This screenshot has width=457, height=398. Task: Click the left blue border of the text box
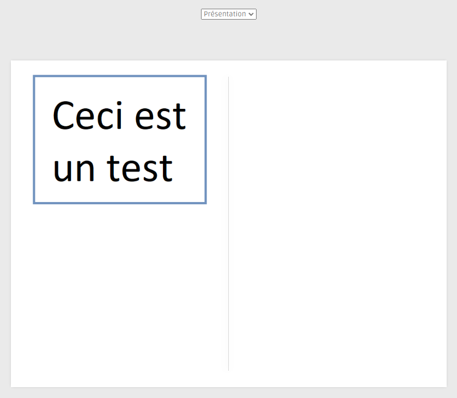34,139
